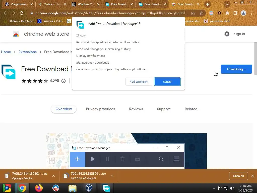This screenshot has height=193, width=257.
Task: Open Chrome Web Store settings gear
Action: coord(227,34)
